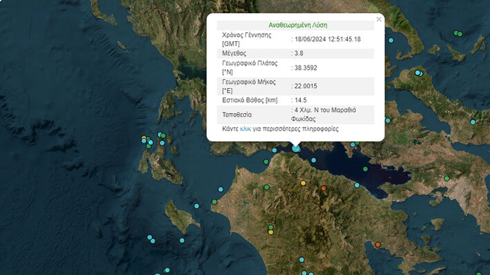Select the green marker above the yellow western Peloponnese marker

click(271, 227)
